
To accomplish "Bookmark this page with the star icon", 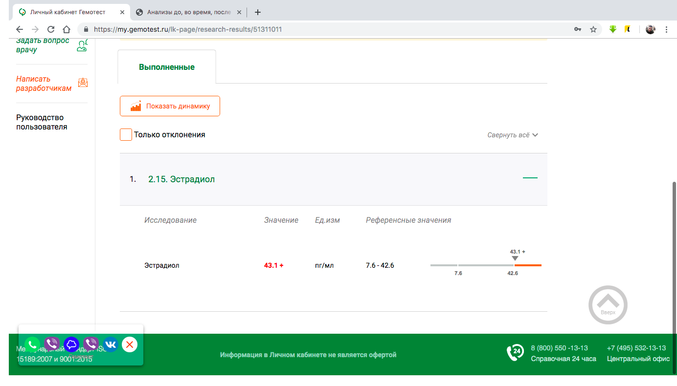I will pyautogui.click(x=593, y=29).
